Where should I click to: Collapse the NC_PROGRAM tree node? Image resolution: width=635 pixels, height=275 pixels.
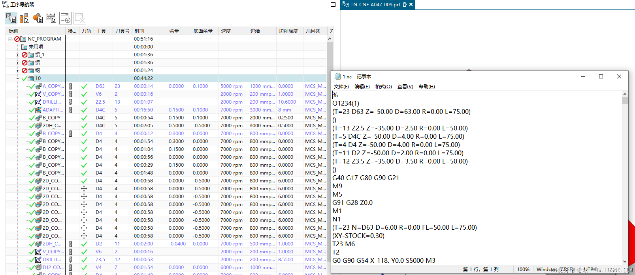[x=10, y=39]
